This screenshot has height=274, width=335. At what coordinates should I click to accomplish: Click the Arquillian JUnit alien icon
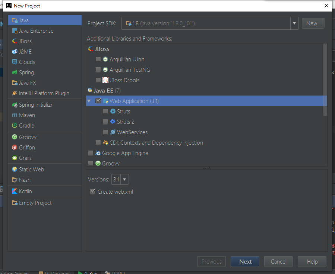[105, 59]
